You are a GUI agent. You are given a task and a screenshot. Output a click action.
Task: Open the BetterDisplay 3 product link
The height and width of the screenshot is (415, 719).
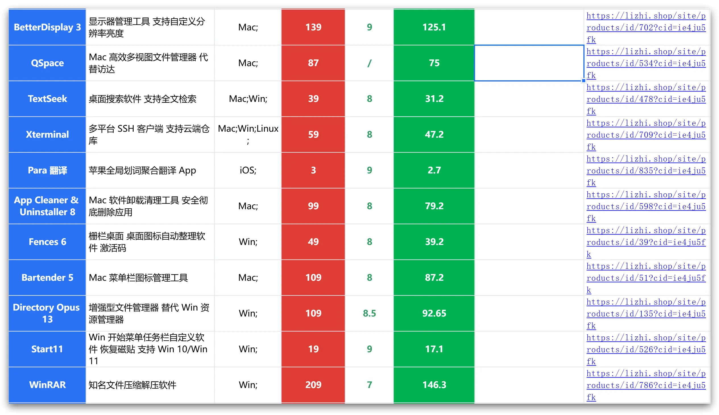click(646, 27)
